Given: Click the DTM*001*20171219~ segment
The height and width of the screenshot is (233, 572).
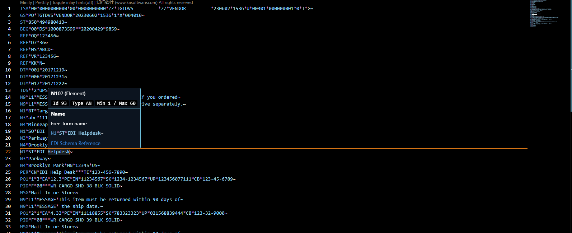Looking at the screenshot, I should pos(43,70).
